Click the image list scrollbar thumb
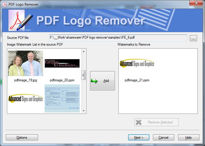 [83, 75]
